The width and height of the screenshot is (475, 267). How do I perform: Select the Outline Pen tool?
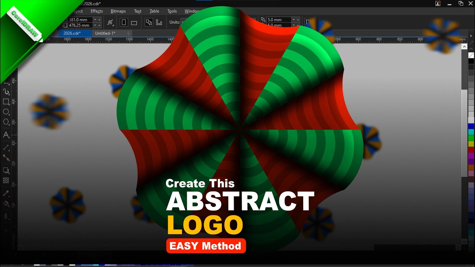[6, 216]
